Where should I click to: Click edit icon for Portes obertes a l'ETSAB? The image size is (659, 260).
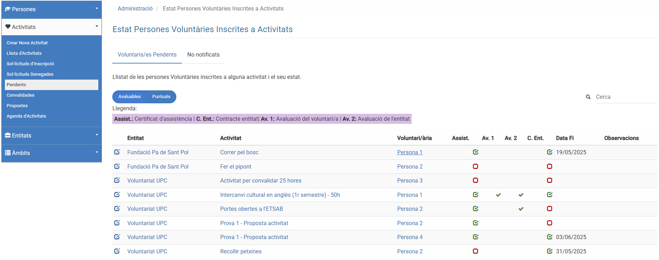(x=117, y=209)
